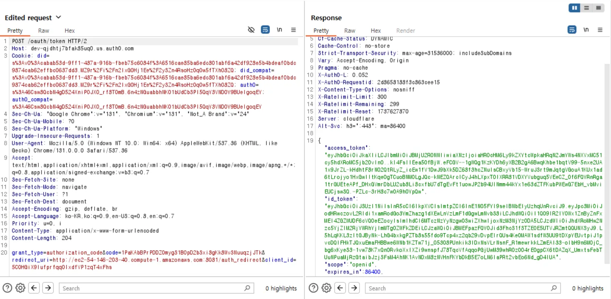
Task: Click the X-Ratelimit-Limit: 300 header
Action: [x=352, y=97]
